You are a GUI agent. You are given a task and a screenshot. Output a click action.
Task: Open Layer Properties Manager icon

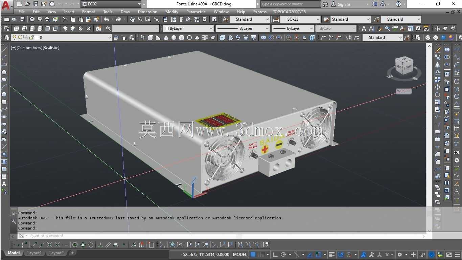[x=7, y=38]
